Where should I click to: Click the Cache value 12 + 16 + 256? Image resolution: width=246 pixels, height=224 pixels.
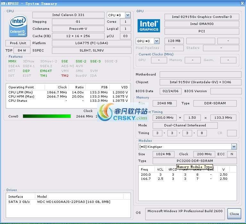pyautogui.click(x=78, y=36)
